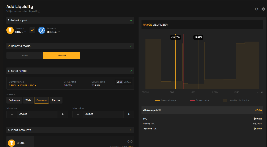Click green checkmark on Select a pair
Image resolution: width=267 pixels, height=147 pixels.
(131, 21)
